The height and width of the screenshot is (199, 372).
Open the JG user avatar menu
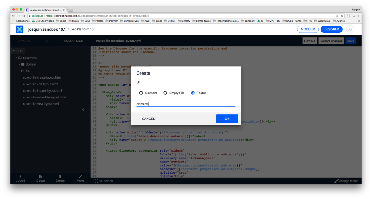(350, 29)
